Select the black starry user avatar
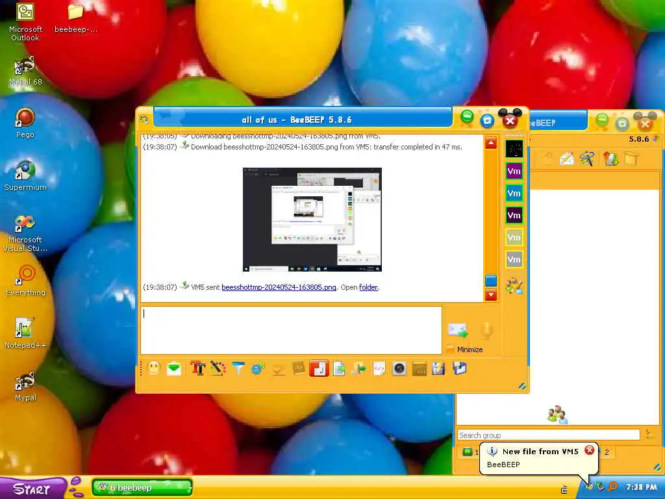Viewport: 665px width, 499px height. pyautogui.click(x=514, y=149)
